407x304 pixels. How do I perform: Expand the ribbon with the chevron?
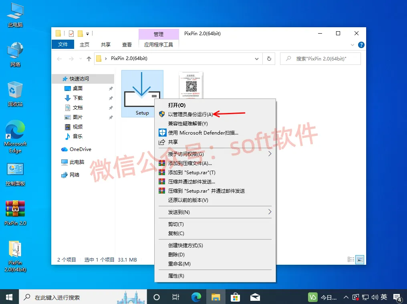pyautogui.click(x=352, y=45)
